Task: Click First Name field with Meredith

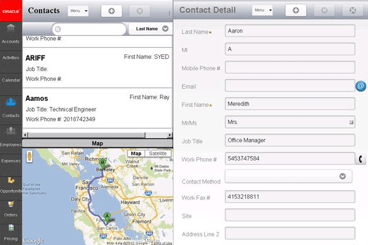Action: [x=290, y=104]
